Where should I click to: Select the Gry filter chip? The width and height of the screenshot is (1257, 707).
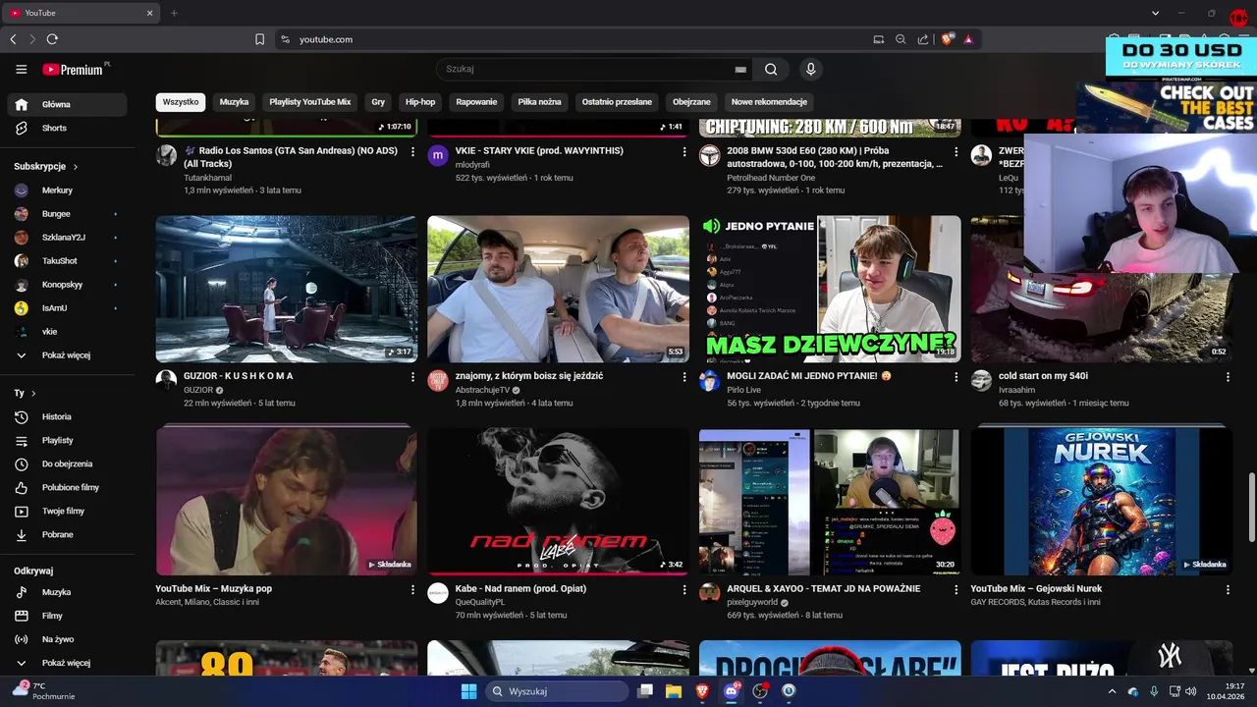tap(378, 102)
